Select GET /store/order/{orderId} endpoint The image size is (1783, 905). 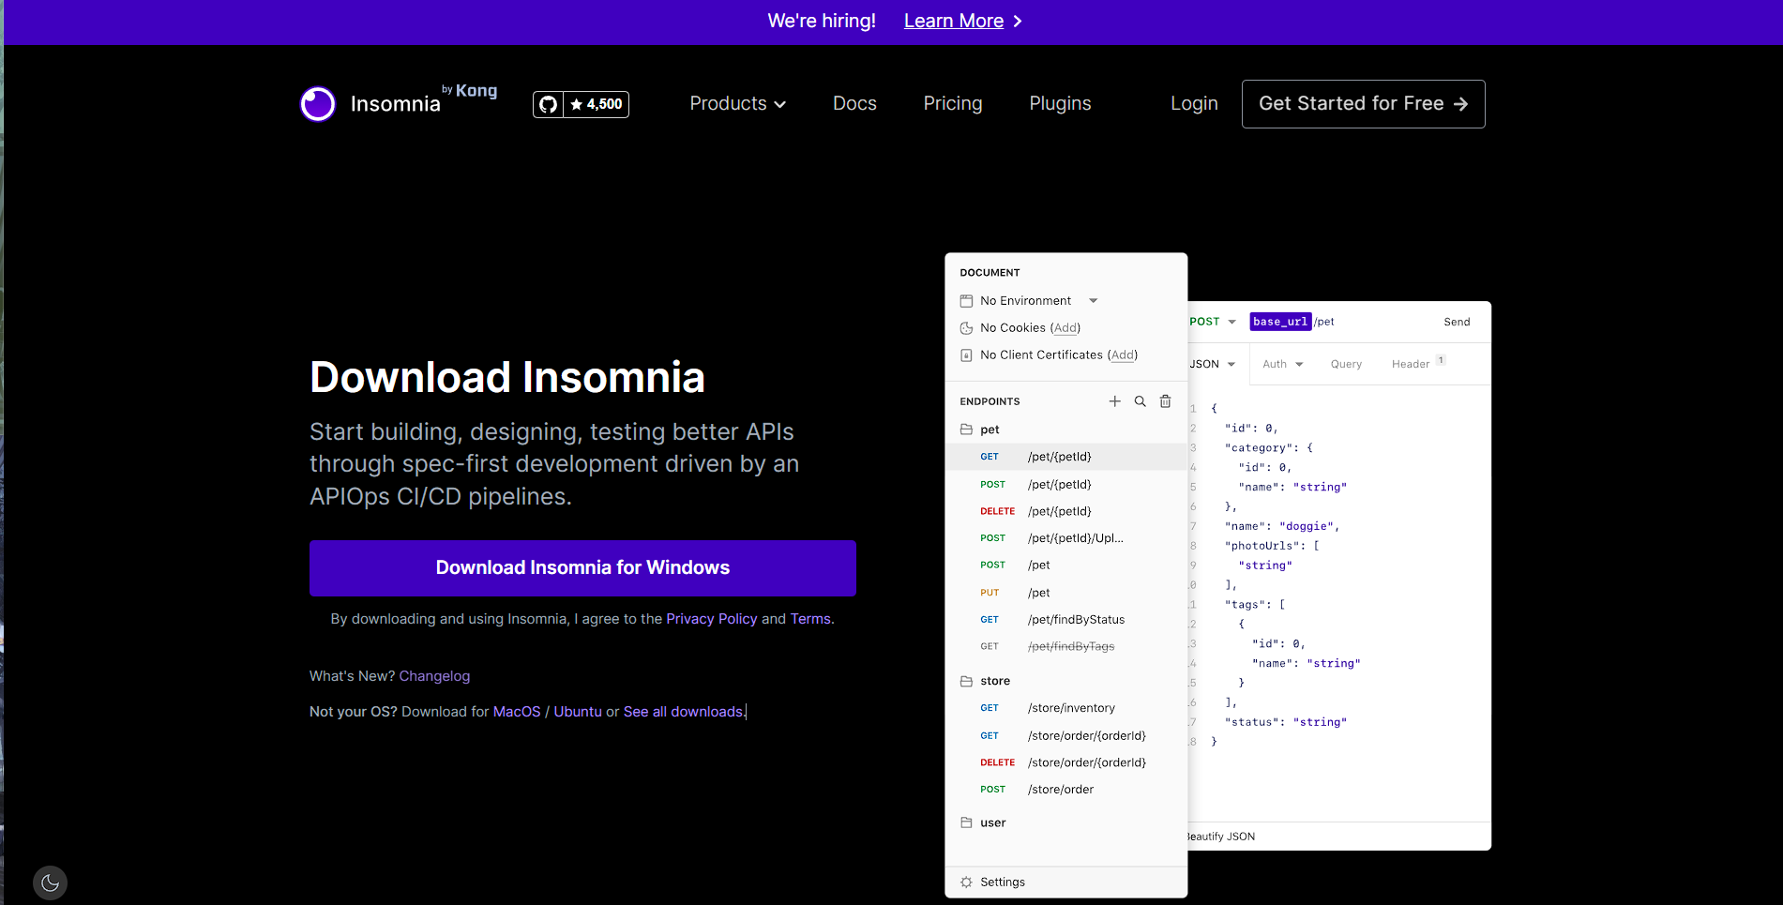(1066, 736)
